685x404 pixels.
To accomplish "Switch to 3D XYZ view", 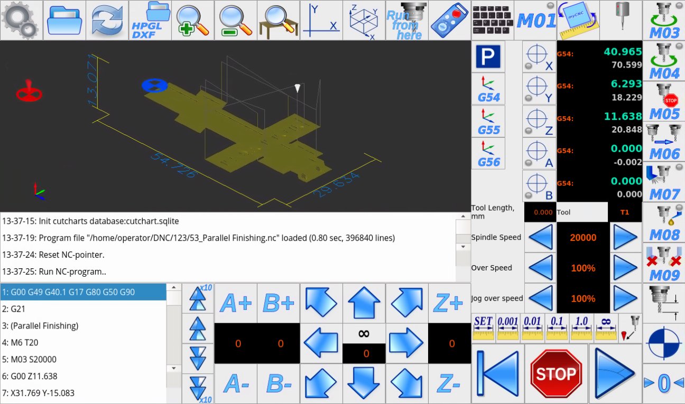I will coord(364,20).
